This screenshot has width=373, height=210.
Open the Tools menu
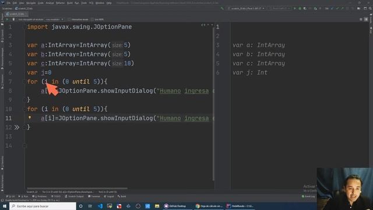click(84, 3)
